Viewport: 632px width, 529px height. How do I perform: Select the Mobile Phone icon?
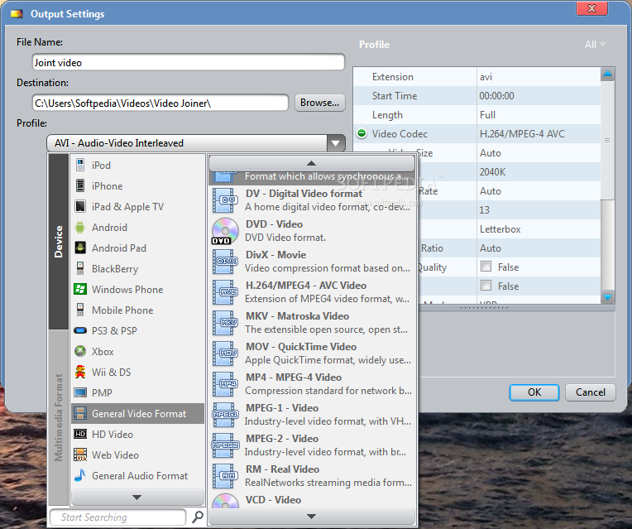pos(80,310)
